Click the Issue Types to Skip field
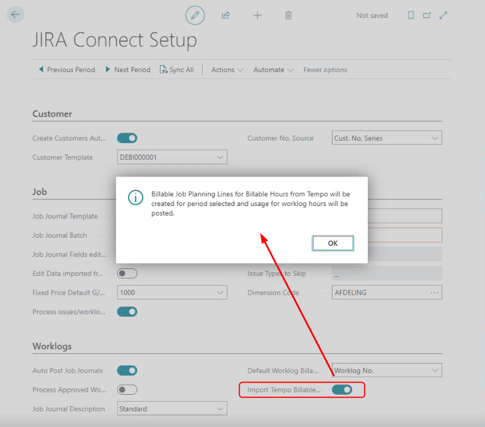This screenshot has height=427, width=485. [387, 274]
